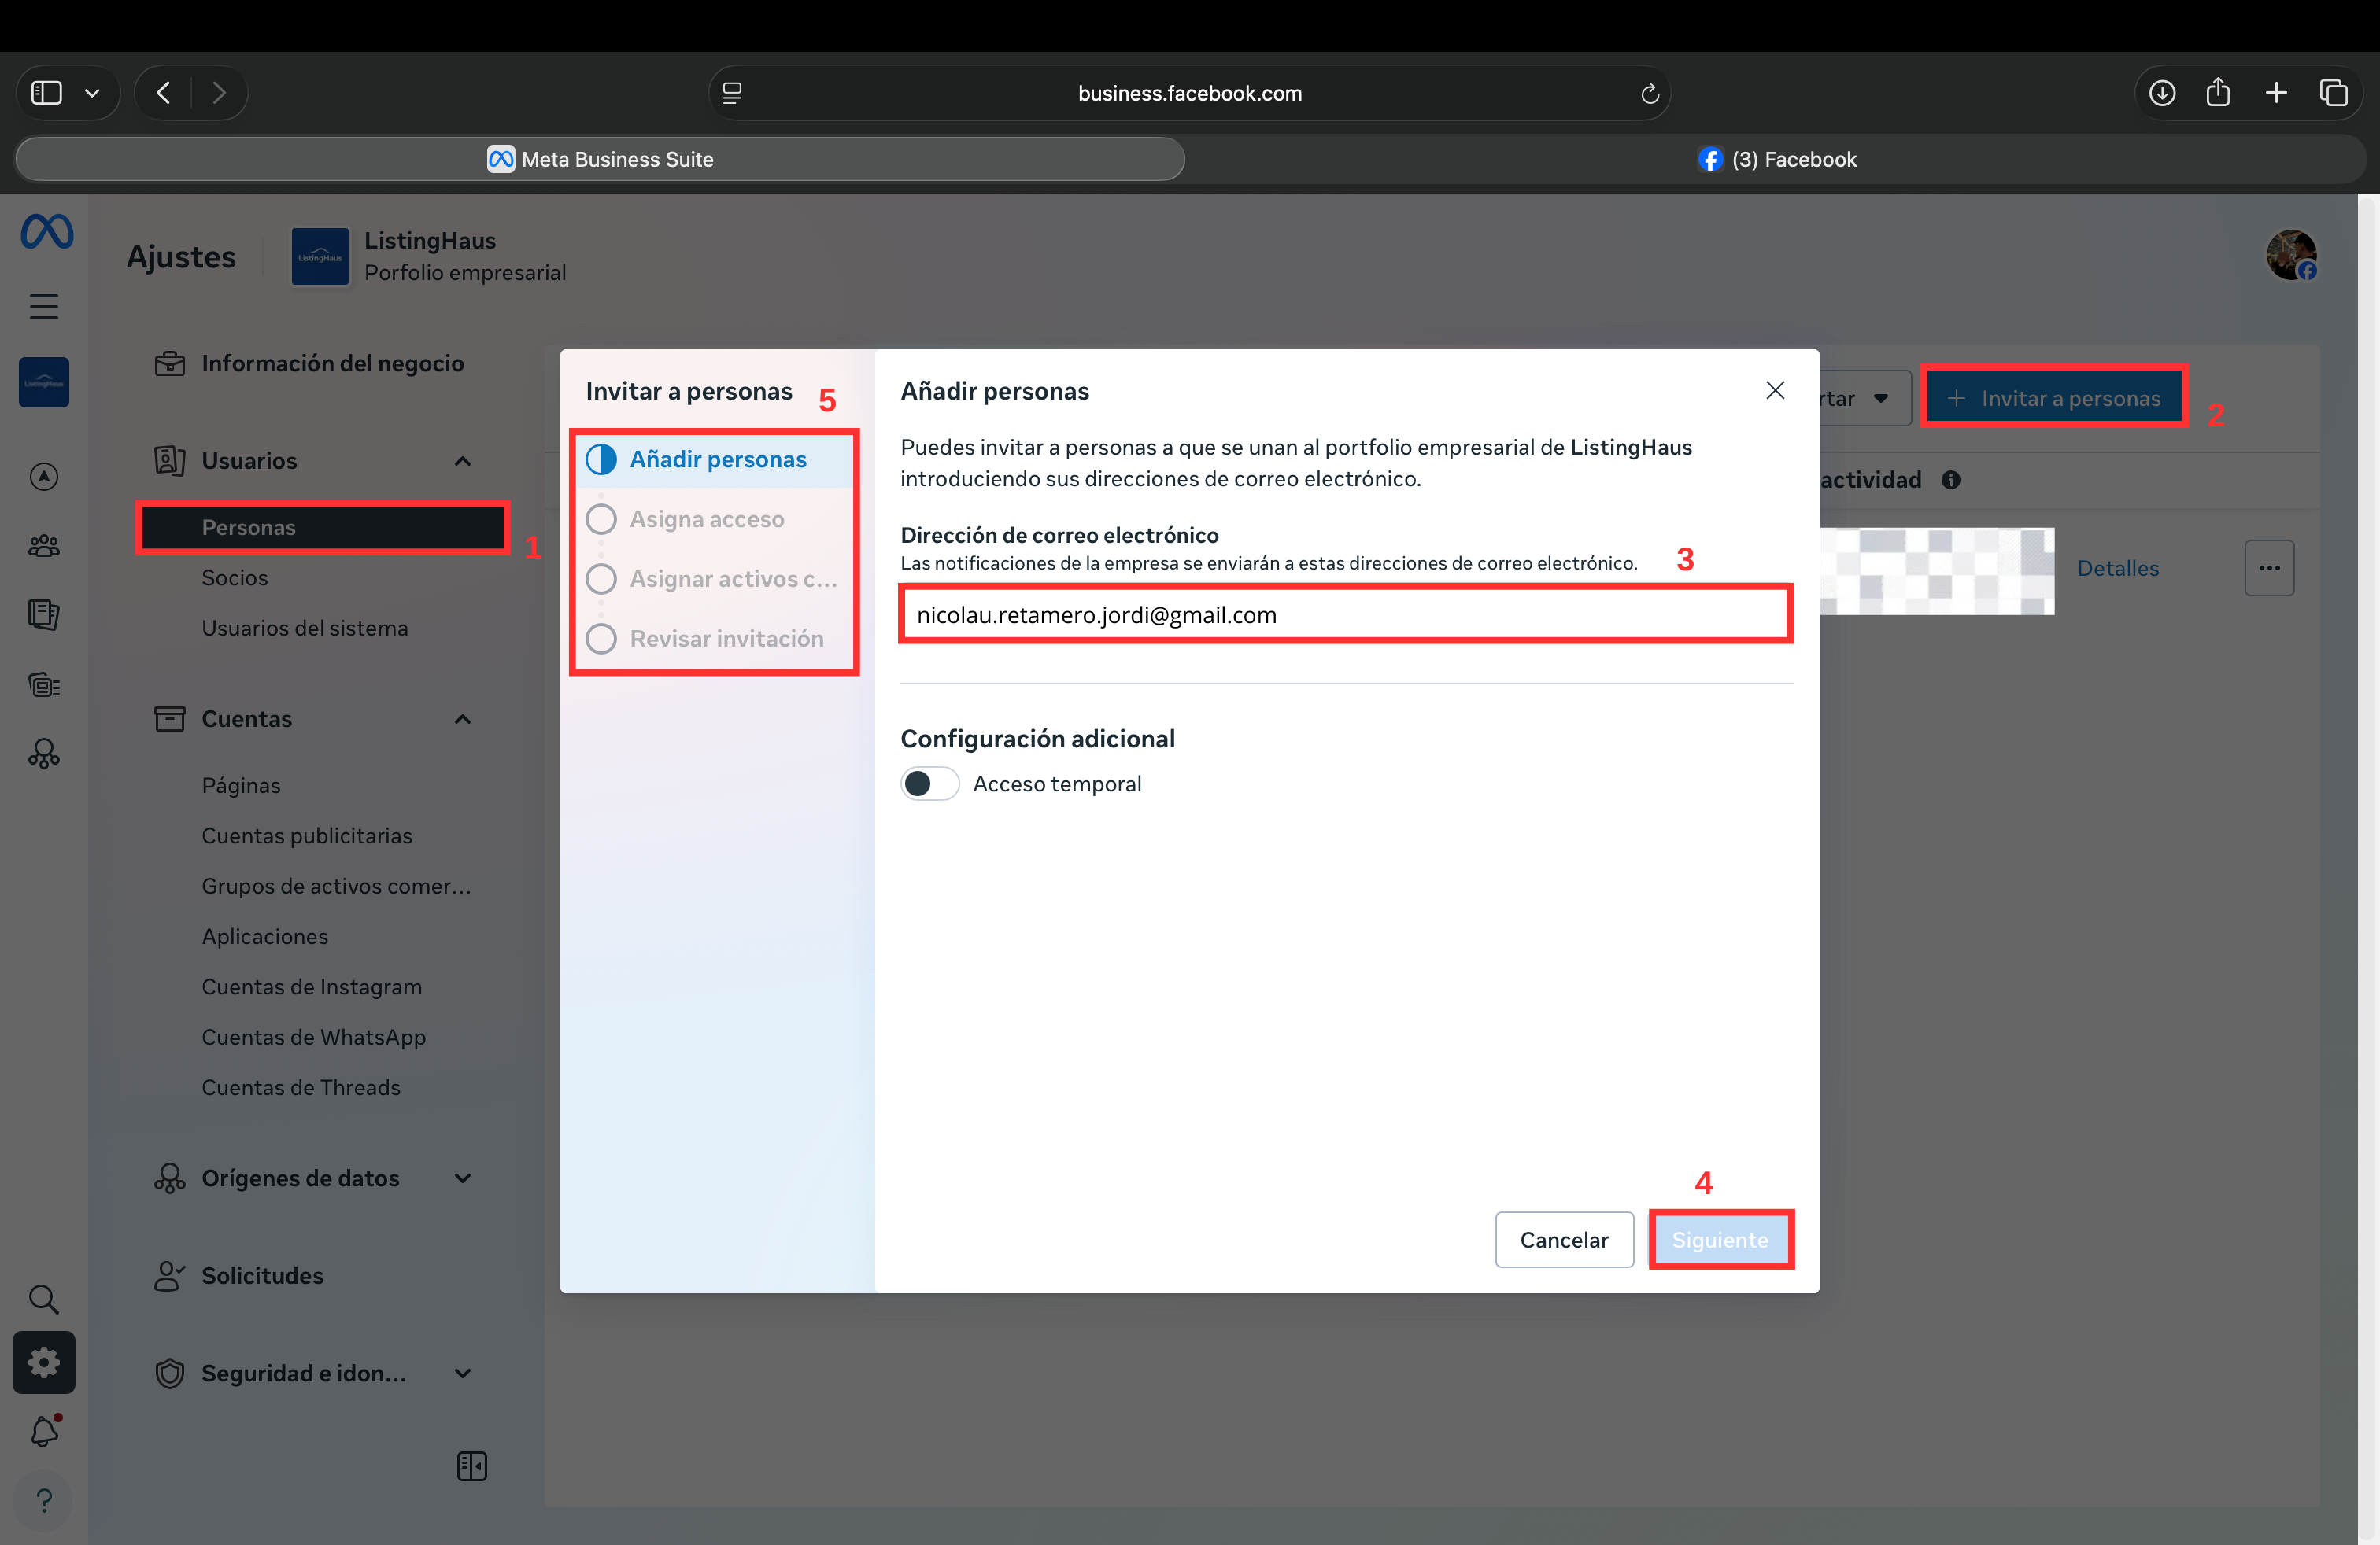The image size is (2380, 1545).
Task: Click the settings gear icon
Action: click(x=44, y=1362)
